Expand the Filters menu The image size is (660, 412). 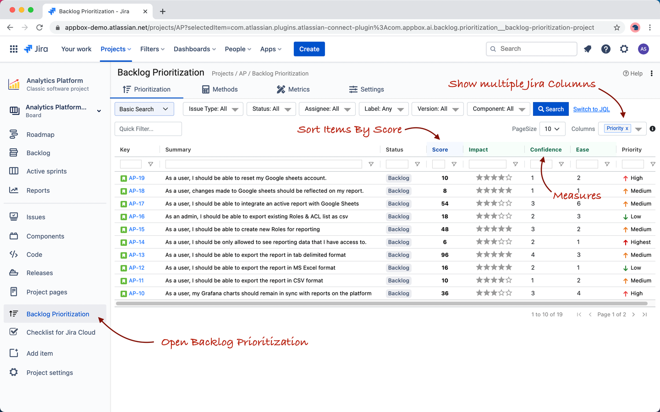152,49
